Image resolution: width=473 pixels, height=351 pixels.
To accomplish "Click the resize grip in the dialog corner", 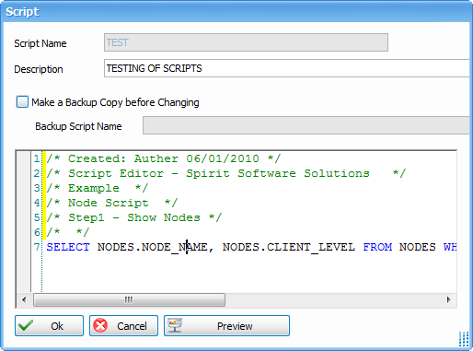I will (464, 339).
